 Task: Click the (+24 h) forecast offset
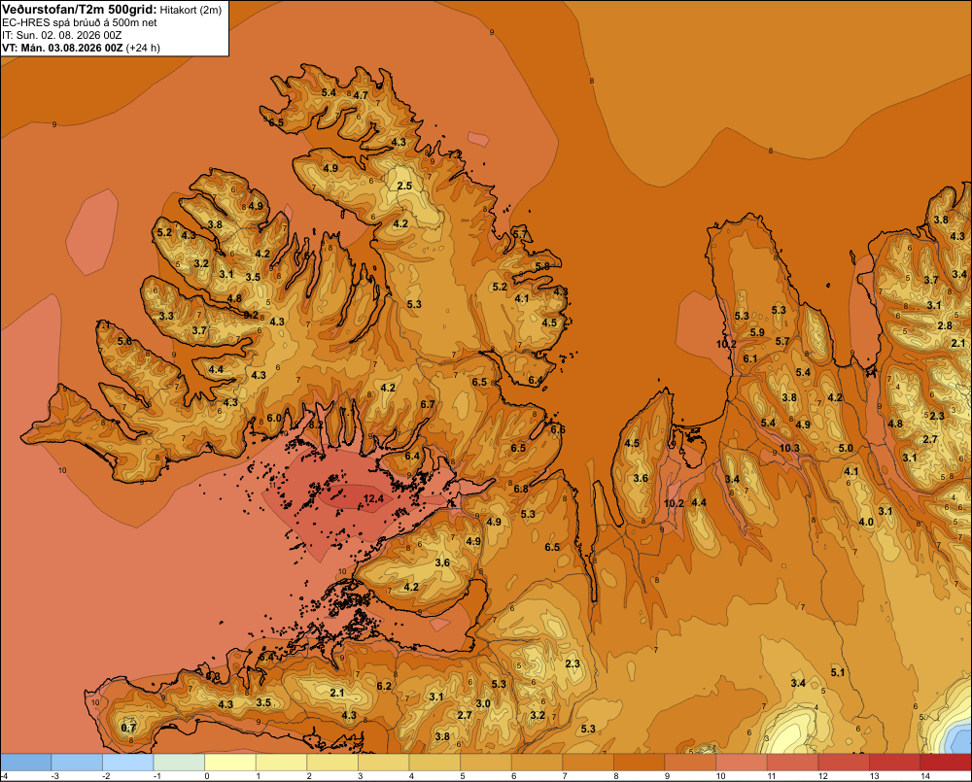coord(143,48)
